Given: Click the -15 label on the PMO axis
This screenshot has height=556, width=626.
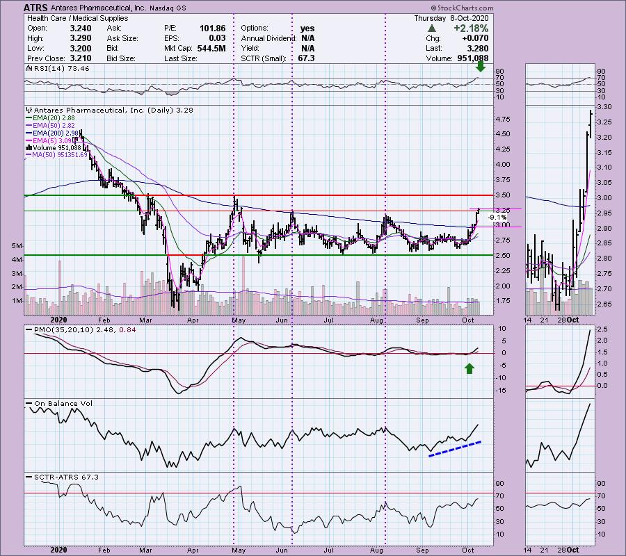Looking at the screenshot, I should [x=501, y=390].
